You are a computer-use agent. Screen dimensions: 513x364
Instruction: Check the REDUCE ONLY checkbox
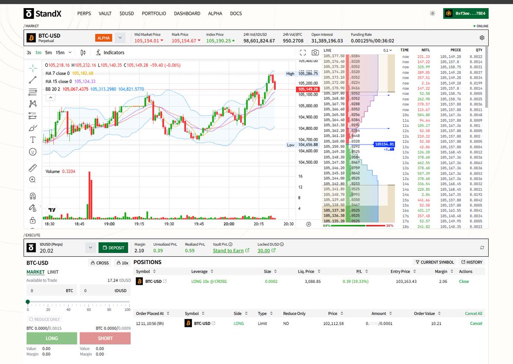click(31, 319)
